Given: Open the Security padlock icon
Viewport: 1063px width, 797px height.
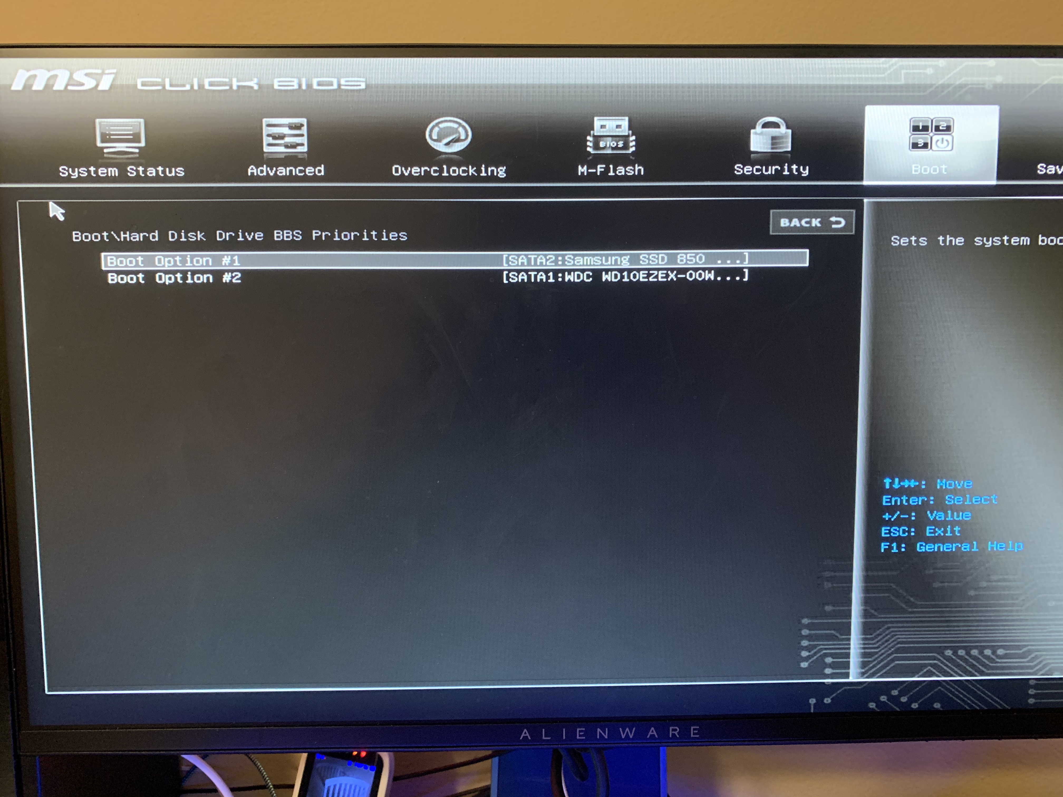Looking at the screenshot, I should (771, 135).
